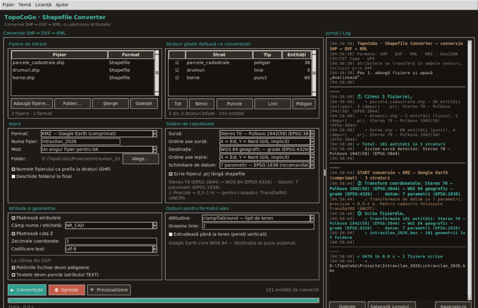
Task: Click Golește under input files
Action: coord(144,104)
